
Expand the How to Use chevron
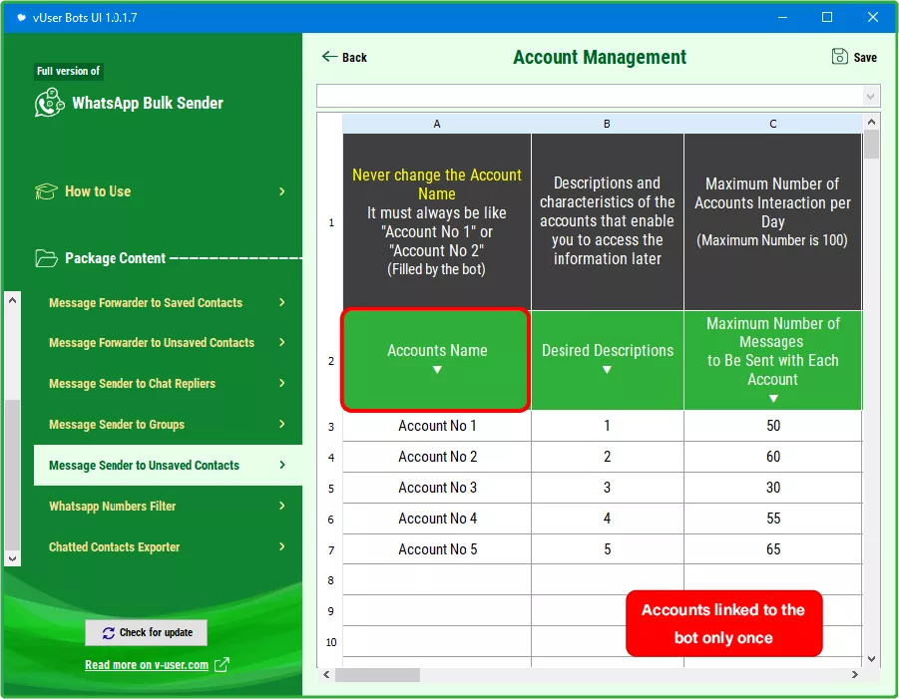tap(281, 191)
